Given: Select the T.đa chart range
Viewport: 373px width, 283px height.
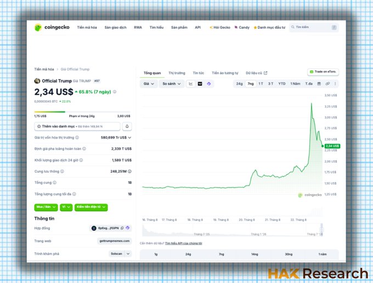Looking at the screenshot, I should tap(309, 84).
